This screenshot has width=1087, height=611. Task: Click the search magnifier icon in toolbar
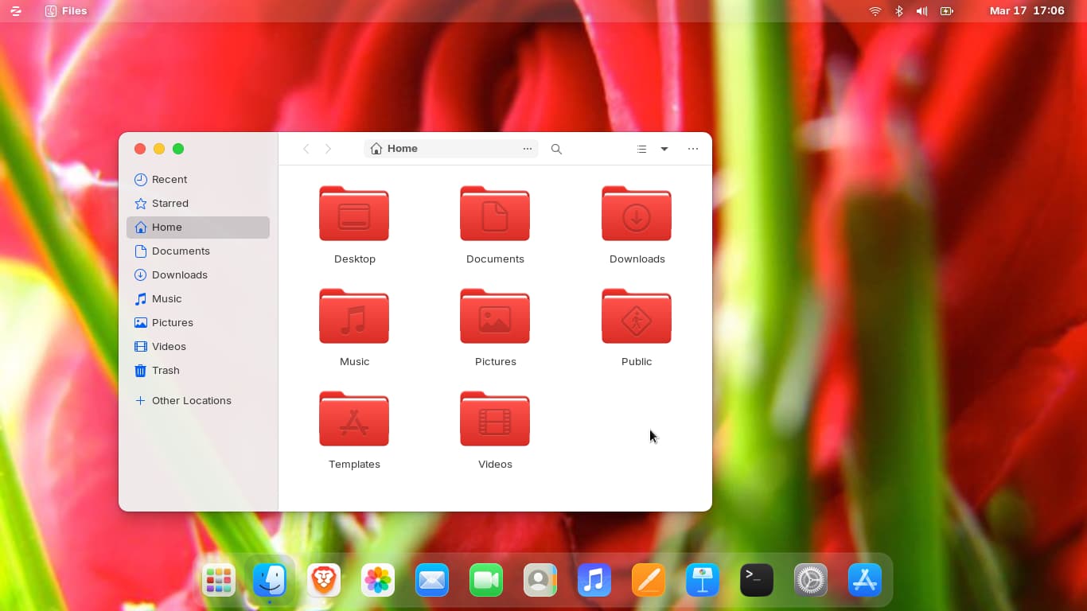556,149
